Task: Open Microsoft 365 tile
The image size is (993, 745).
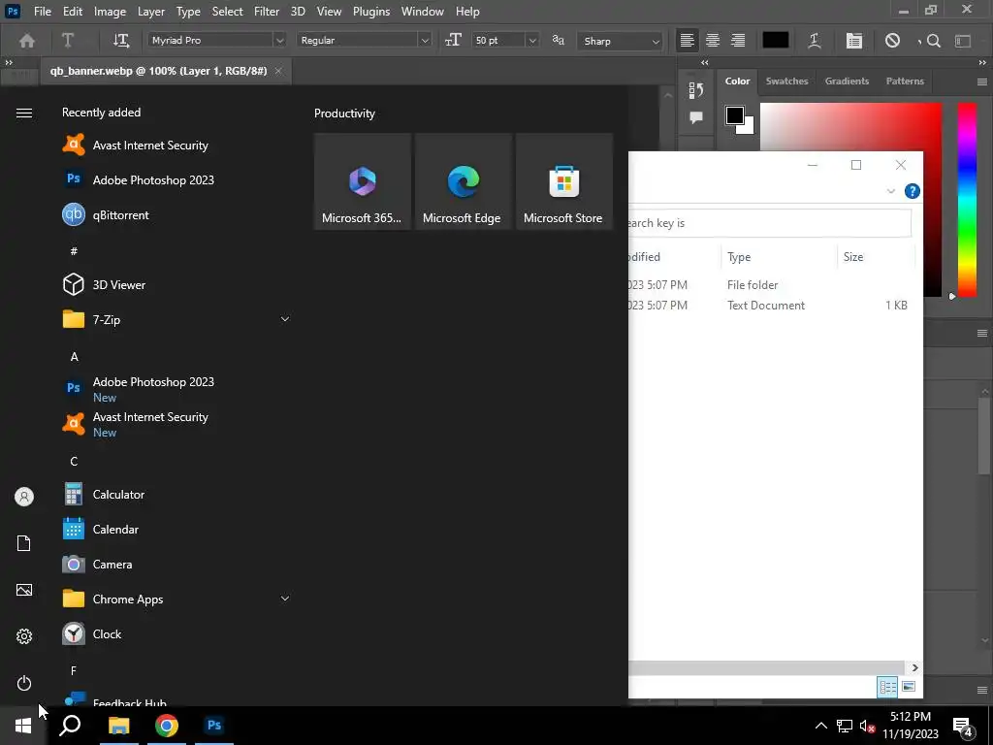Action: point(363,181)
